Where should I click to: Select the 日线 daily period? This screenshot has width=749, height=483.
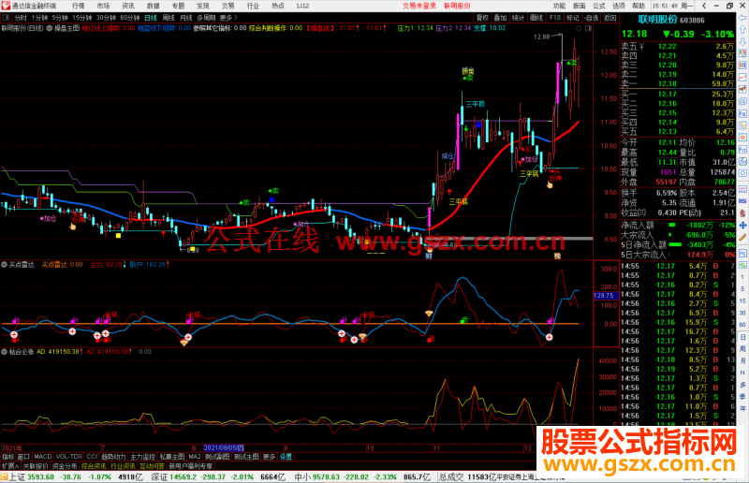(151, 18)
